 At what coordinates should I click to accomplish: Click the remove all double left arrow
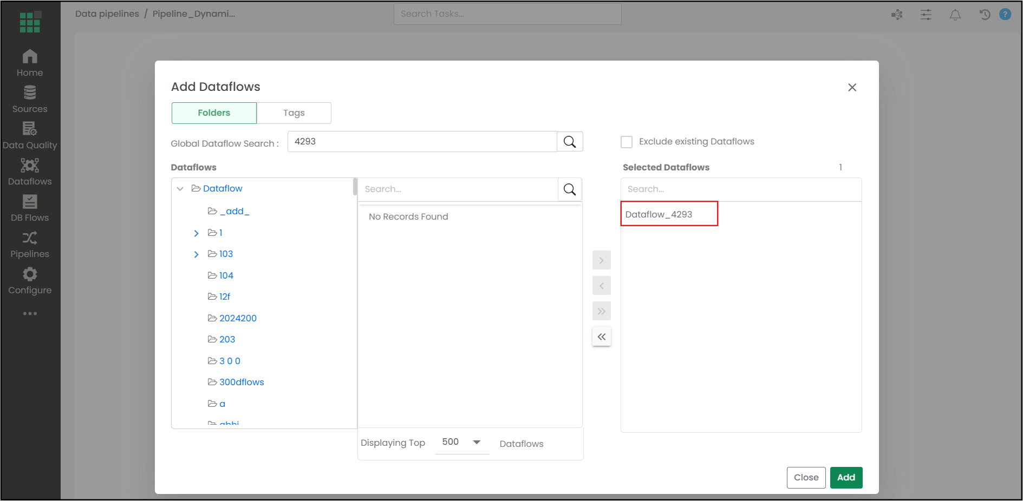(602, 337)
